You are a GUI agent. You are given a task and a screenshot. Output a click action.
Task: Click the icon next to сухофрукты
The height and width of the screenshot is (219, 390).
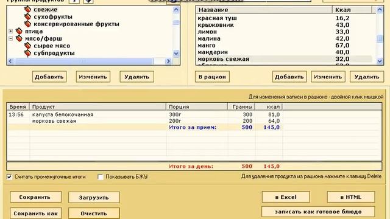click(27, 16)
